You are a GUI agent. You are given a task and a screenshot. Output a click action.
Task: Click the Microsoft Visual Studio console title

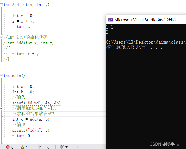pyautogui.click(x=145, y=20)
